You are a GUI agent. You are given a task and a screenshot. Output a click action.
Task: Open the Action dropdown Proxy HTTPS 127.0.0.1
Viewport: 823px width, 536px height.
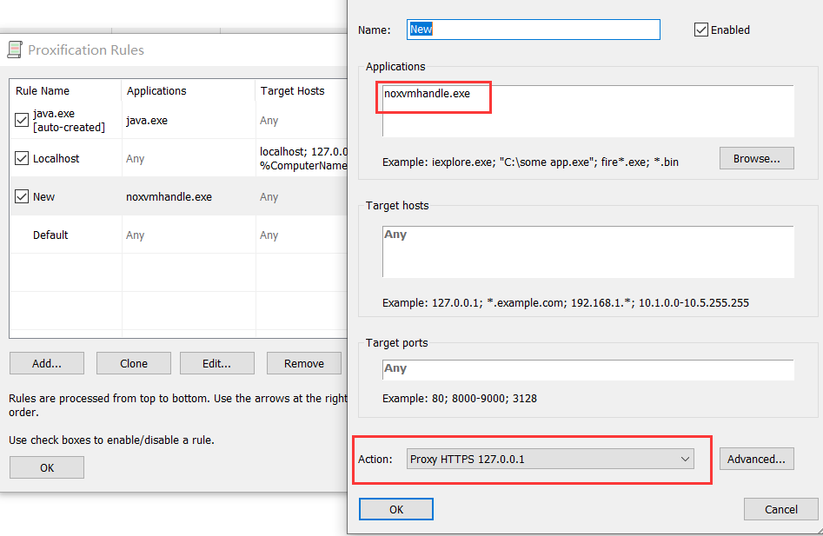point(550,459)
